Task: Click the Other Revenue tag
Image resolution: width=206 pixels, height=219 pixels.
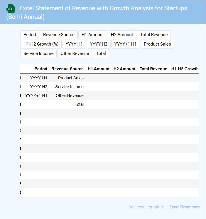Action: pos(75,54)
